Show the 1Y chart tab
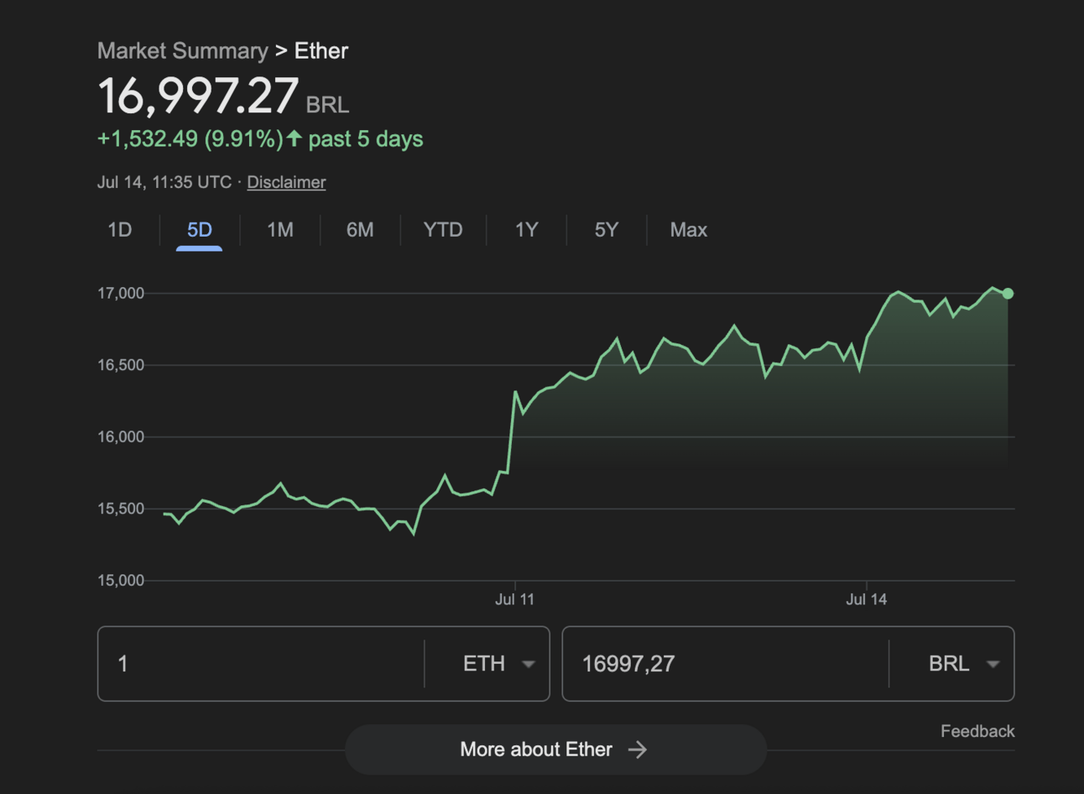Image resolution: width=1084 pixels, height=794 pixels. coord(526,230)
